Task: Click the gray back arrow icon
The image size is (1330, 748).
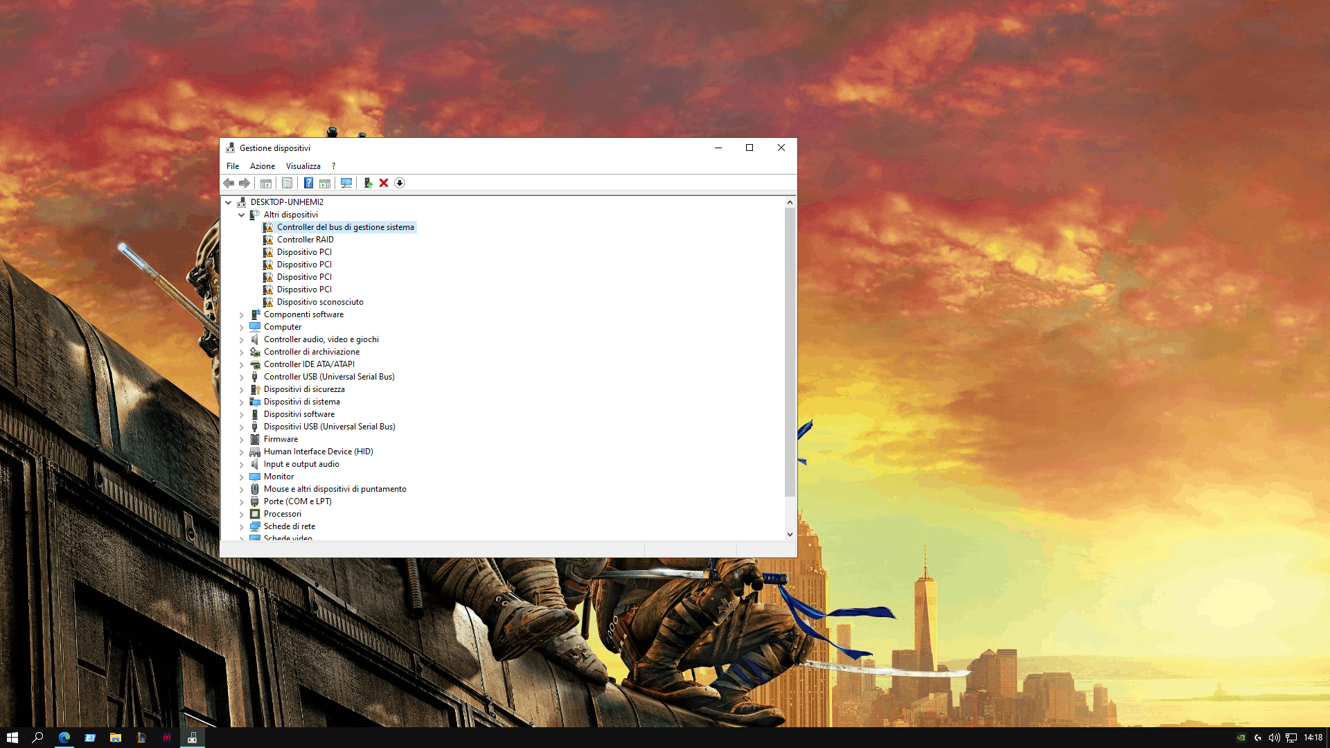Action: point(229,183)
